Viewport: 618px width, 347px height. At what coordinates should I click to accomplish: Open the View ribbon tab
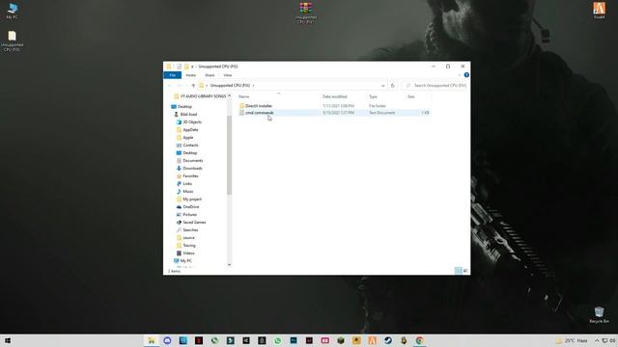(228, 75)
